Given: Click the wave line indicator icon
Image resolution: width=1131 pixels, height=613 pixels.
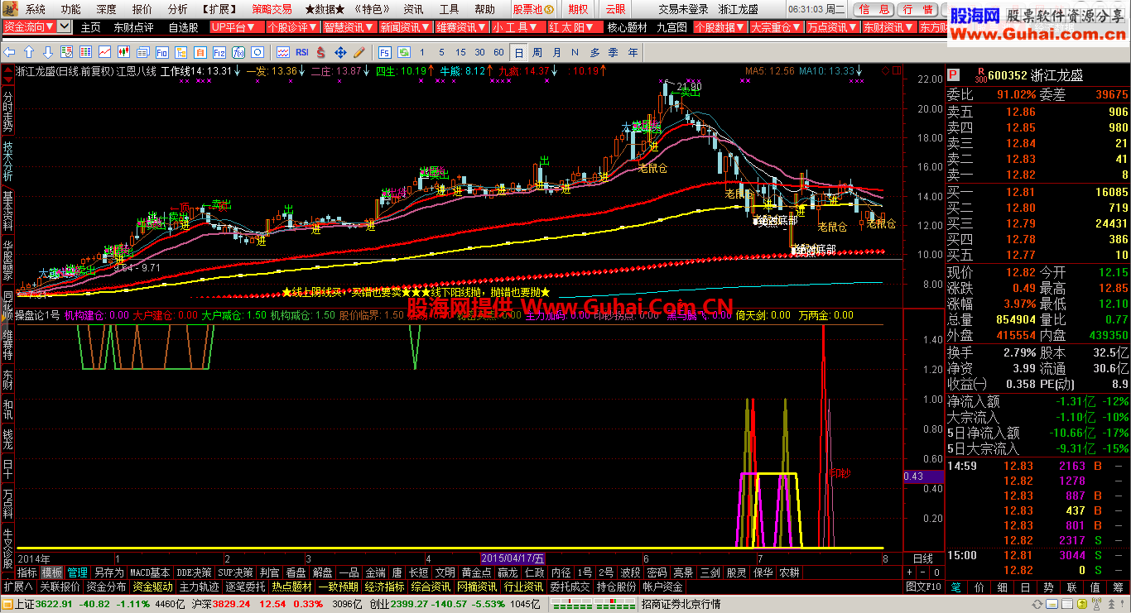Looking at the screenshot, I should 283,52.
